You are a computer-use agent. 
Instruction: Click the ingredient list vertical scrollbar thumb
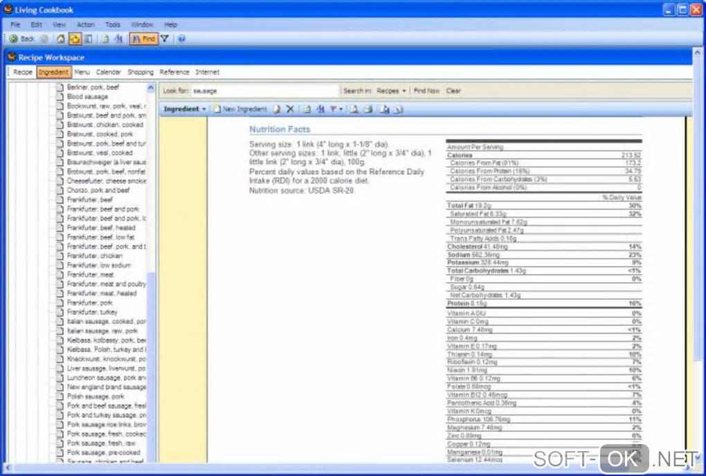coord(151,367)
